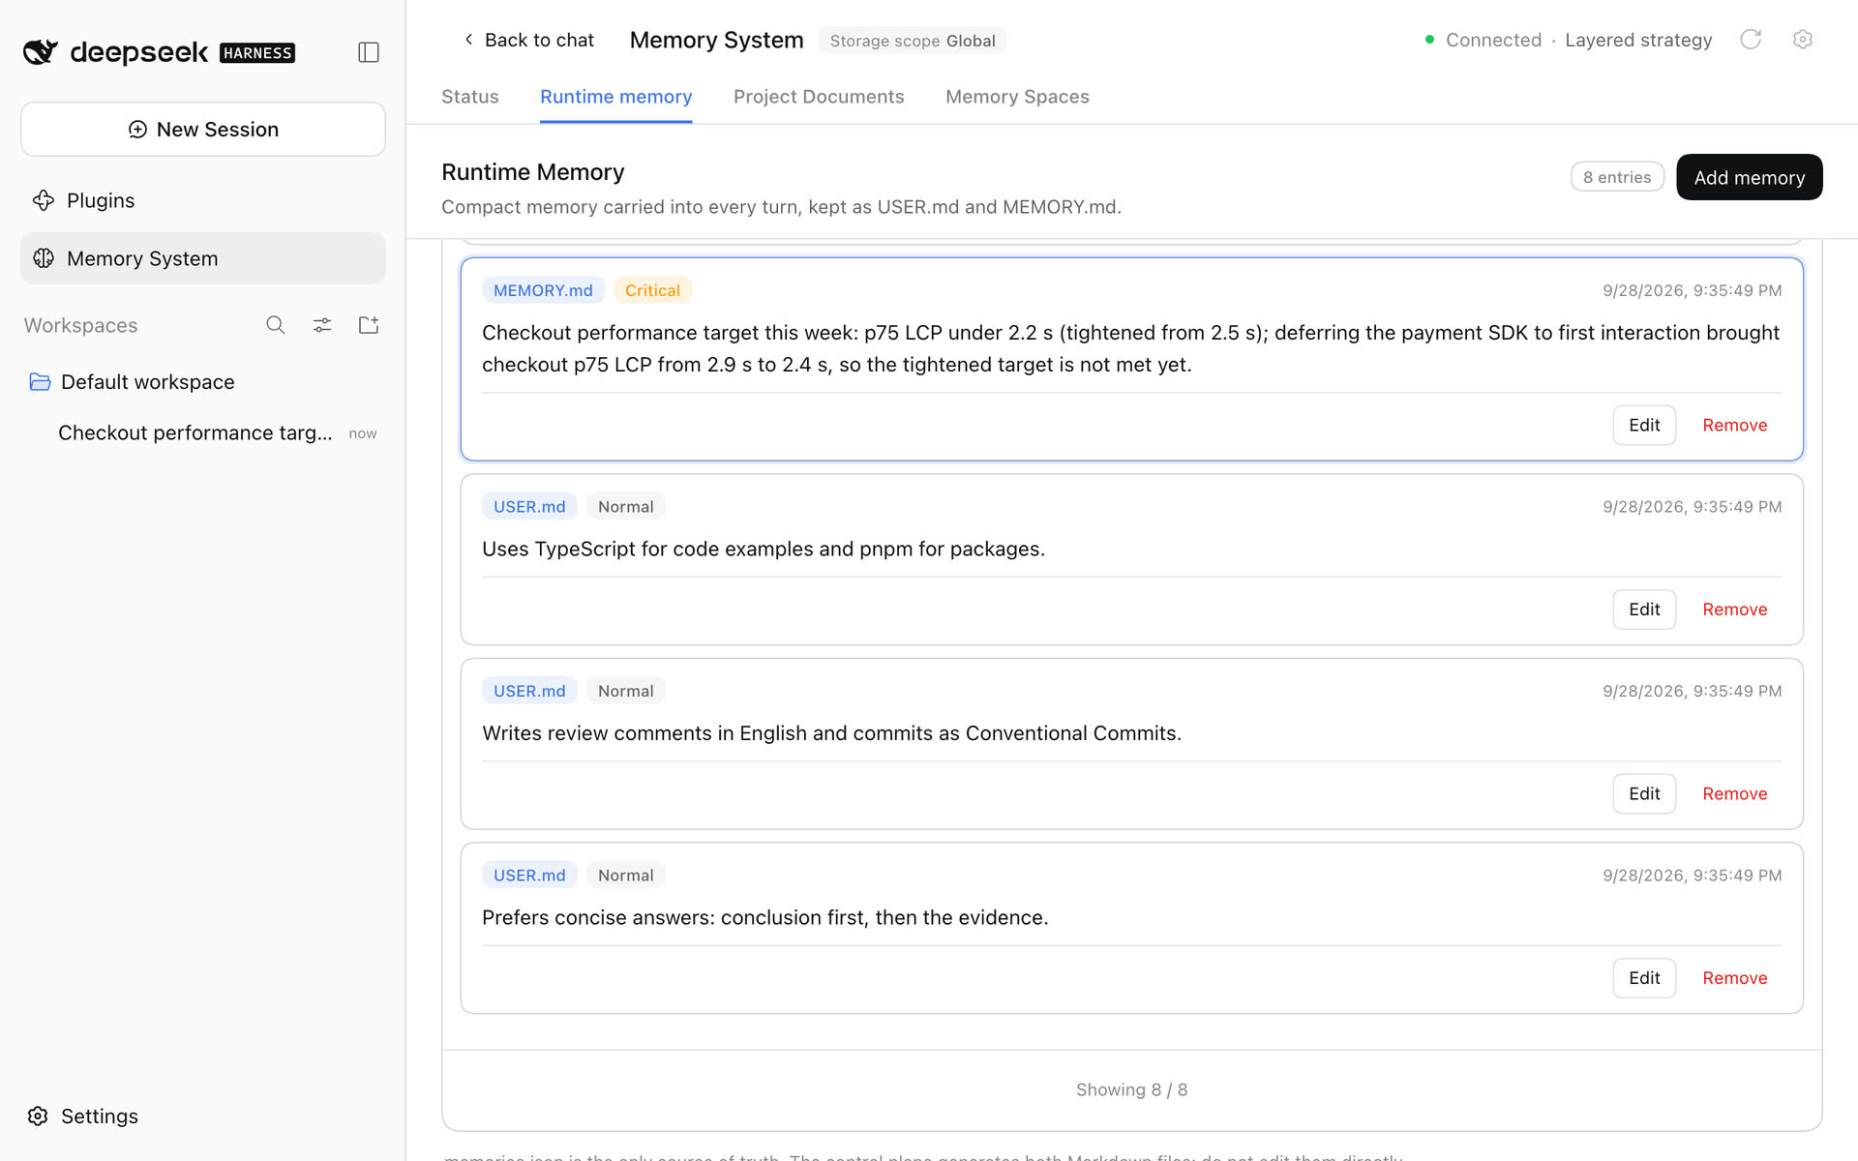Click the Workspaces section header
Screen dimensions: 1858x1161
(80, 325)
